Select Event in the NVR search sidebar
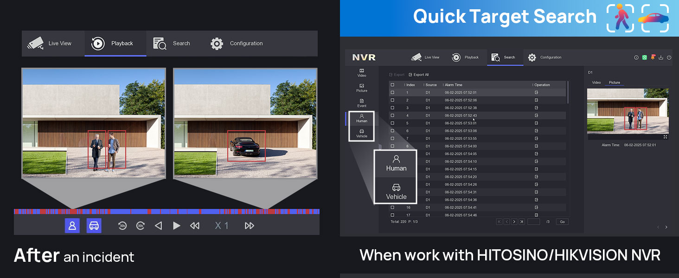The image size is (679, 278). [362, 103]
